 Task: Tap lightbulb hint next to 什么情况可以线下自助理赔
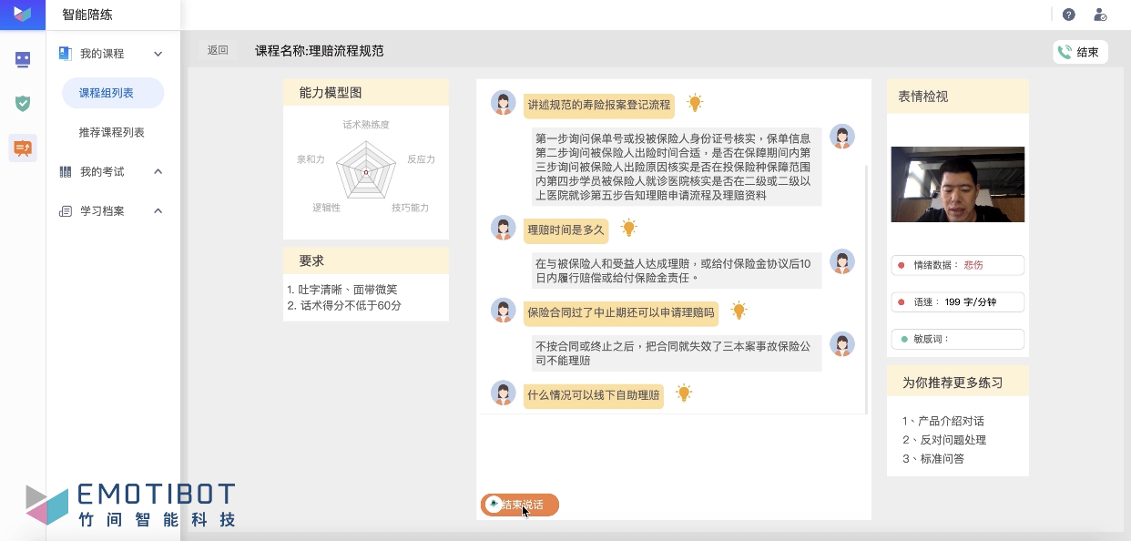click(684, 393)
